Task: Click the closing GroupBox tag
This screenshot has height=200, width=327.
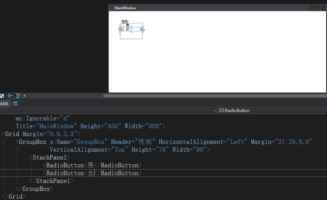Action: pos(34,189)
